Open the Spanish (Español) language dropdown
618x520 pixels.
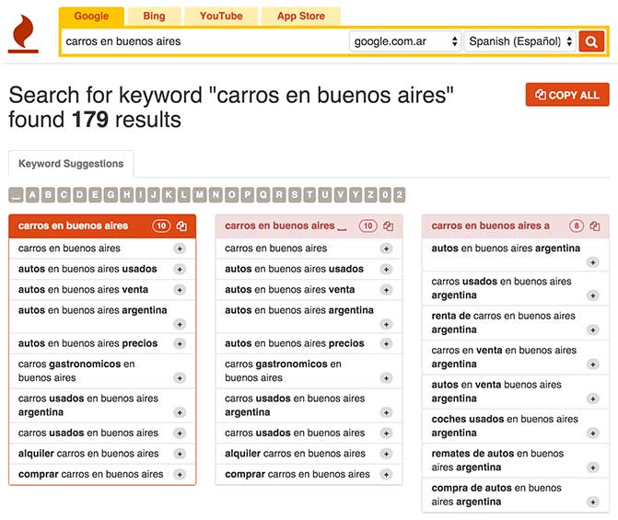(520, 41)
